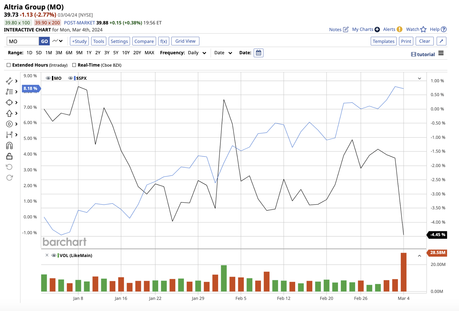The image size is (459, 311).
Task: Set range to 1Y
Action: click(x=89, y=53)
